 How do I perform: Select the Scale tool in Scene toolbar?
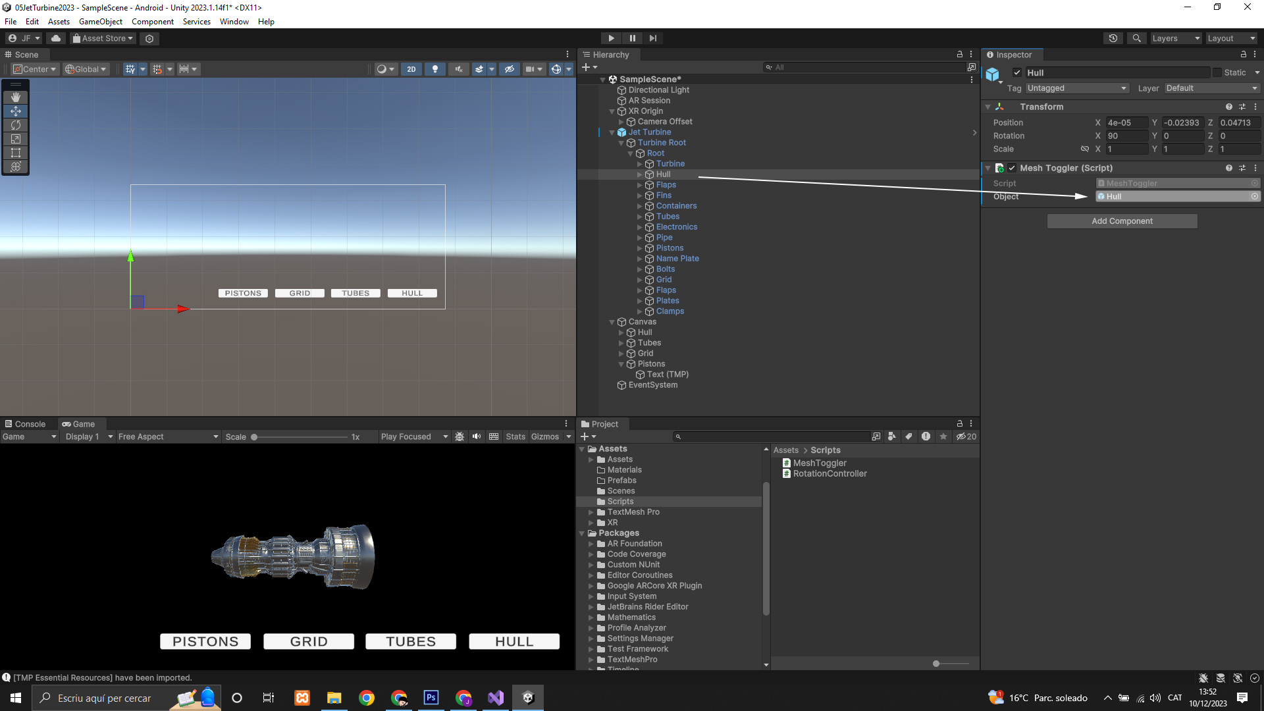click(16, 139)
